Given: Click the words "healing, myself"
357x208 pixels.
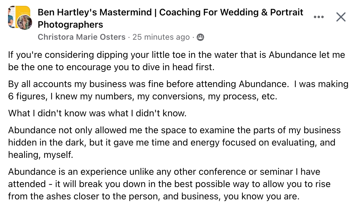Looking at the screenshot, I should click(x=41, y=155).
